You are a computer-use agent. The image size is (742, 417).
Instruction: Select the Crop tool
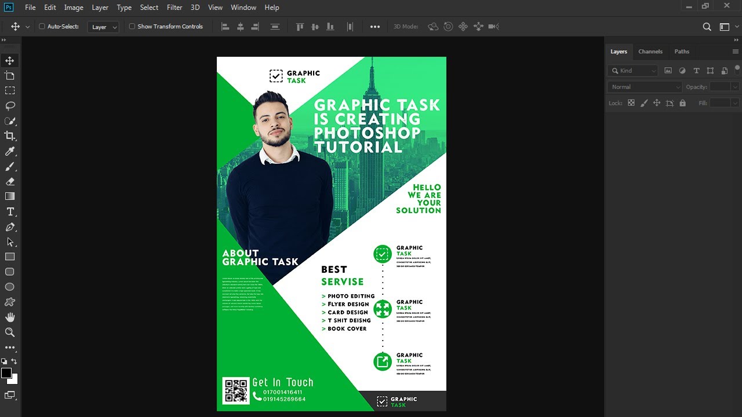pyautogui.click(x=10, y=136)
